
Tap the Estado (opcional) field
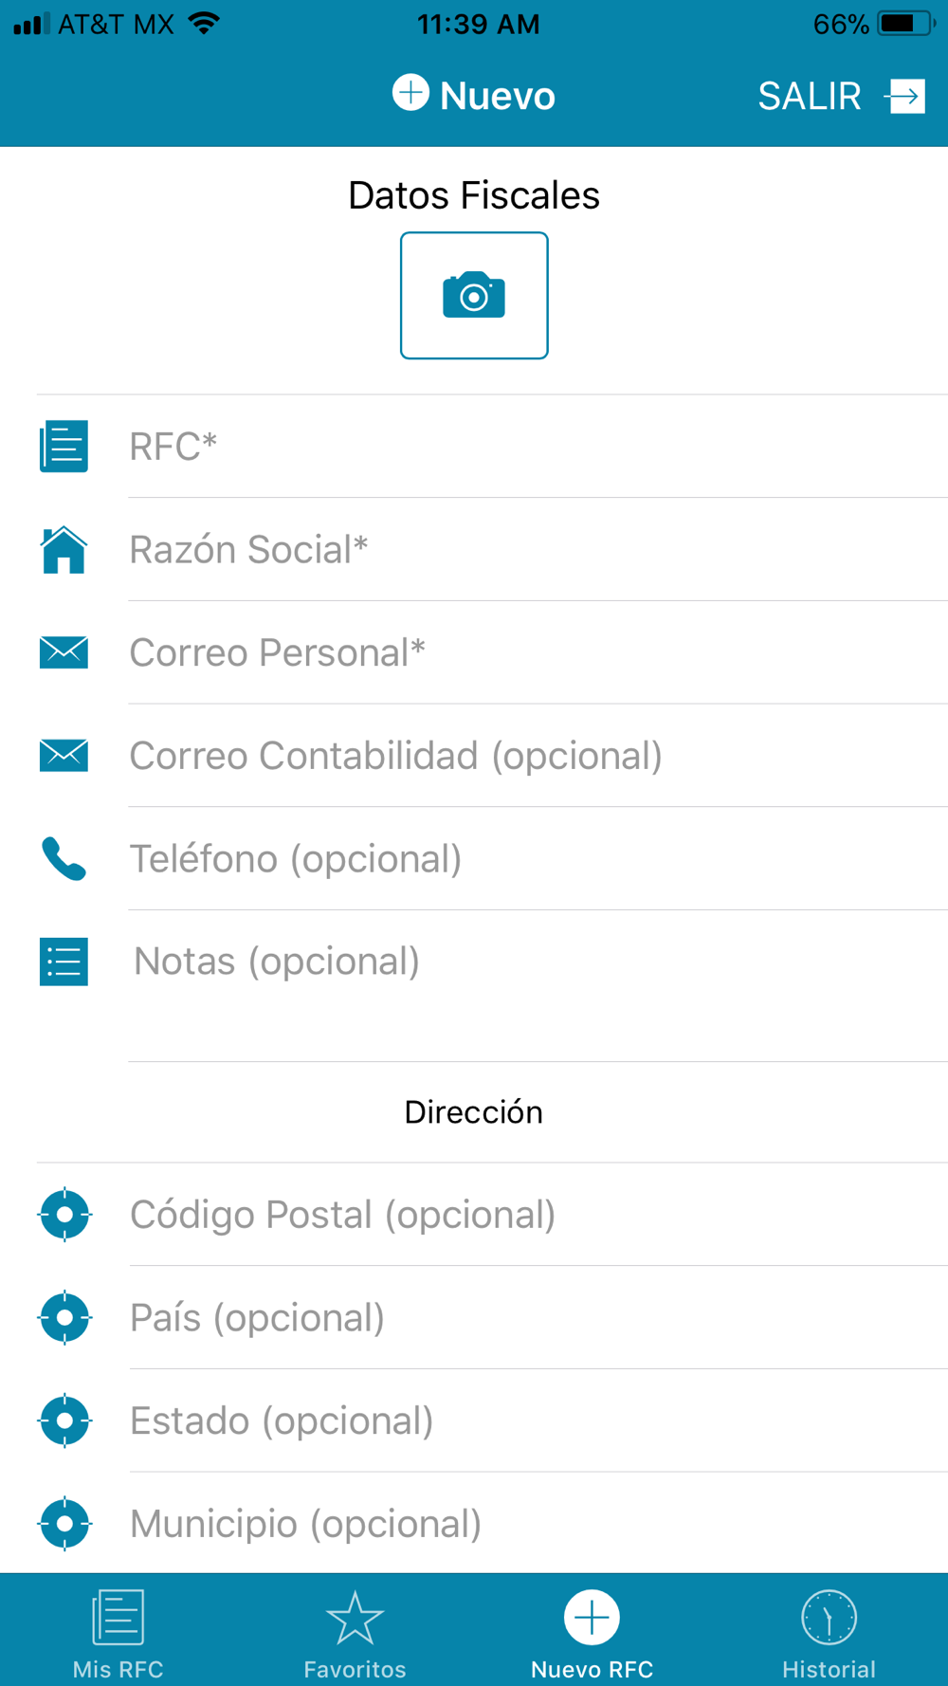[x=538, y=1420]
